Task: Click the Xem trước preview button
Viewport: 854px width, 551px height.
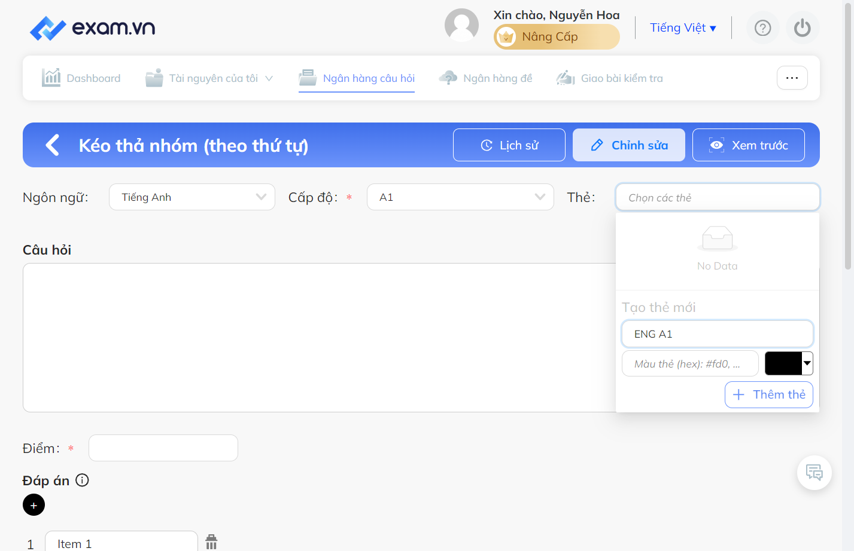Action: pos(749,145)
